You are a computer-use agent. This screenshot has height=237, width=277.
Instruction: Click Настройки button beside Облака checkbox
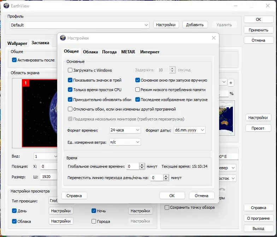pos(61,221)
